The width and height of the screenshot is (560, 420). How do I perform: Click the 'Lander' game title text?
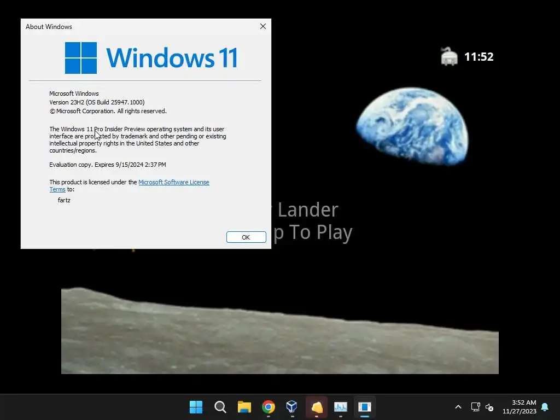[308, 209]
